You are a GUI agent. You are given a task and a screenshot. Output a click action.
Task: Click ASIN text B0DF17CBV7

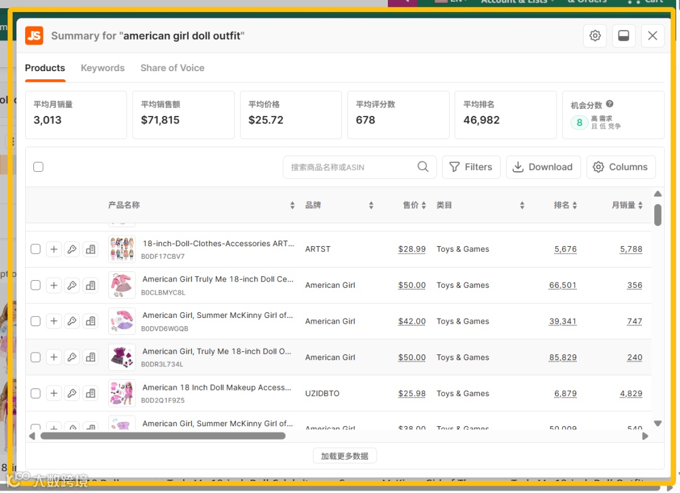tap(162, 256)
